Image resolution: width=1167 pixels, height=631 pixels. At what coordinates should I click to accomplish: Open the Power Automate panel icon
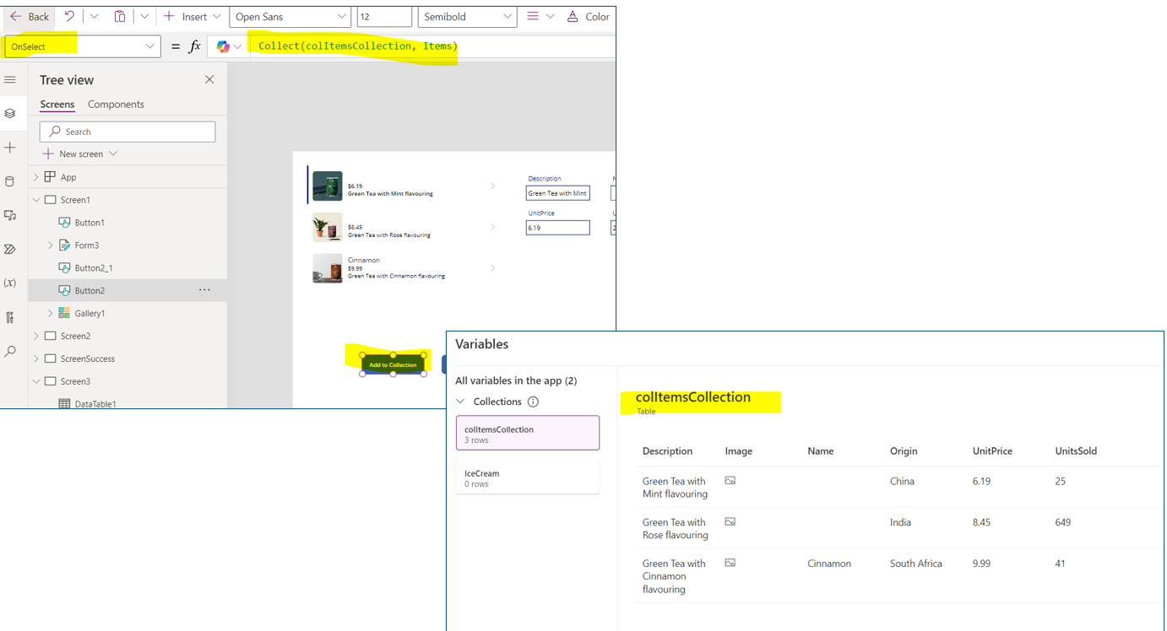(x=11, y=249)
